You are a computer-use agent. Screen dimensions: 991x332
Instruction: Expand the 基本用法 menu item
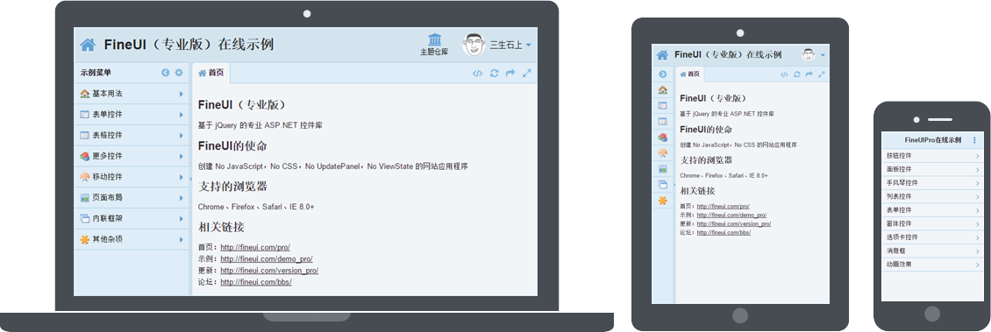point(132,94)
